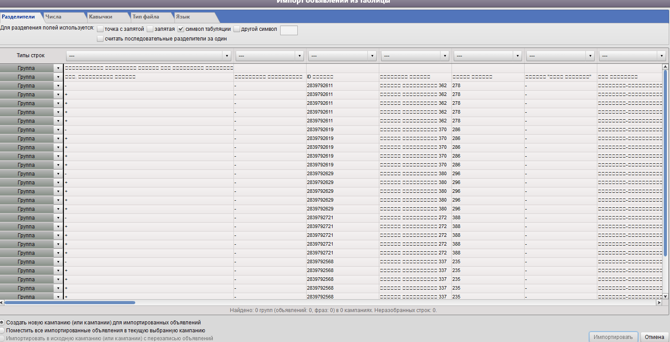Image resolution: width=670 pixels, height=342 pixels.
Task: Open the Кавычки tab
Action: pyautogui.click(x=100, y=17)
